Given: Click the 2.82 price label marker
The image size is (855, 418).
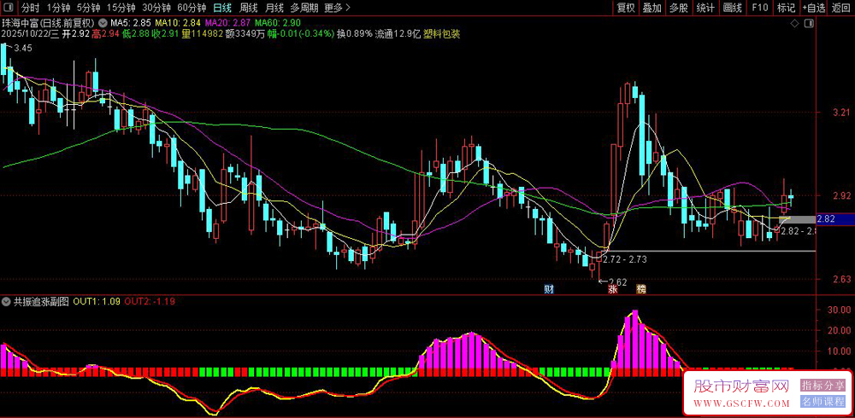Looking at the screenshot, I should (825, 219).
